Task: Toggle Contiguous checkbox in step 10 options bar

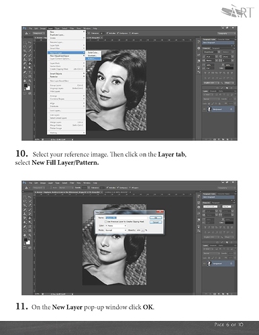Action: pyautogui.click(x=117, y=33)
